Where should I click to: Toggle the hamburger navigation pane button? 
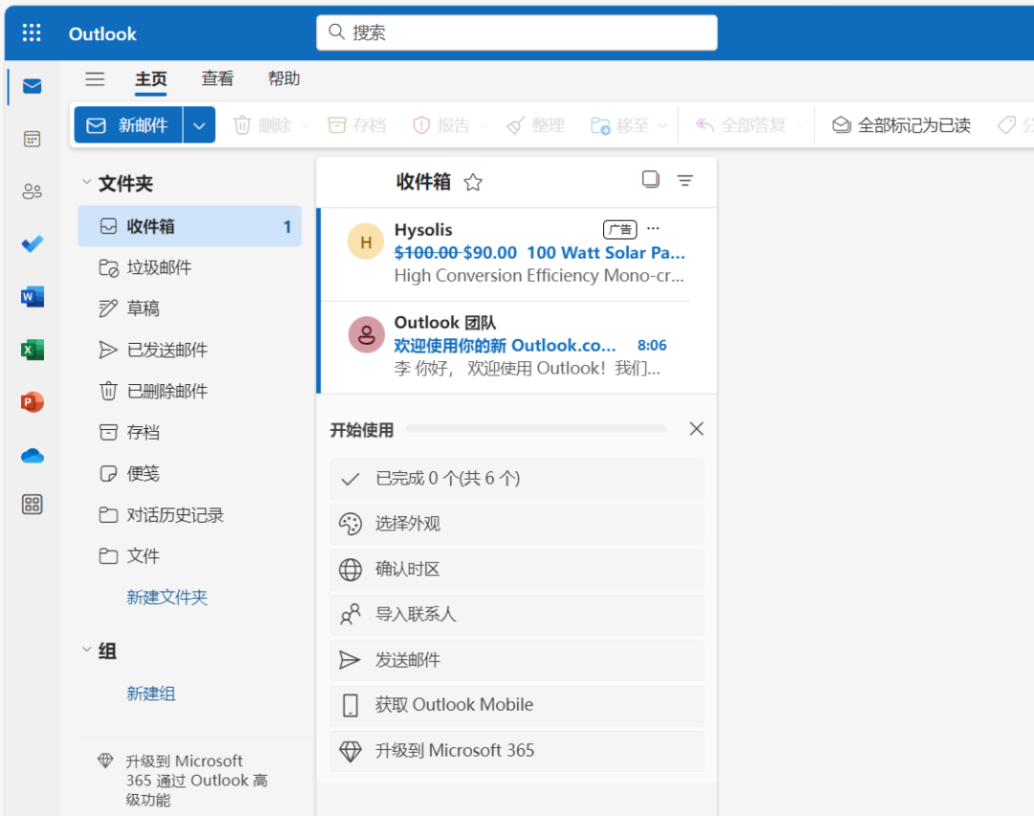[95, 79]
